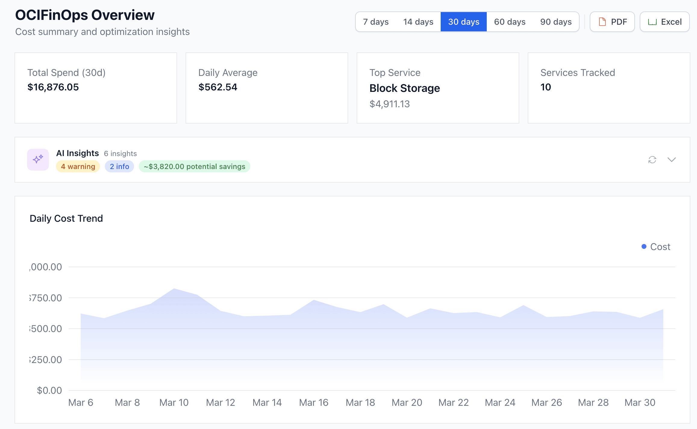This screenshot has width=697, height=429.
Task: Click the blue Cost legend dot
Action: click(x=644, y=246)
